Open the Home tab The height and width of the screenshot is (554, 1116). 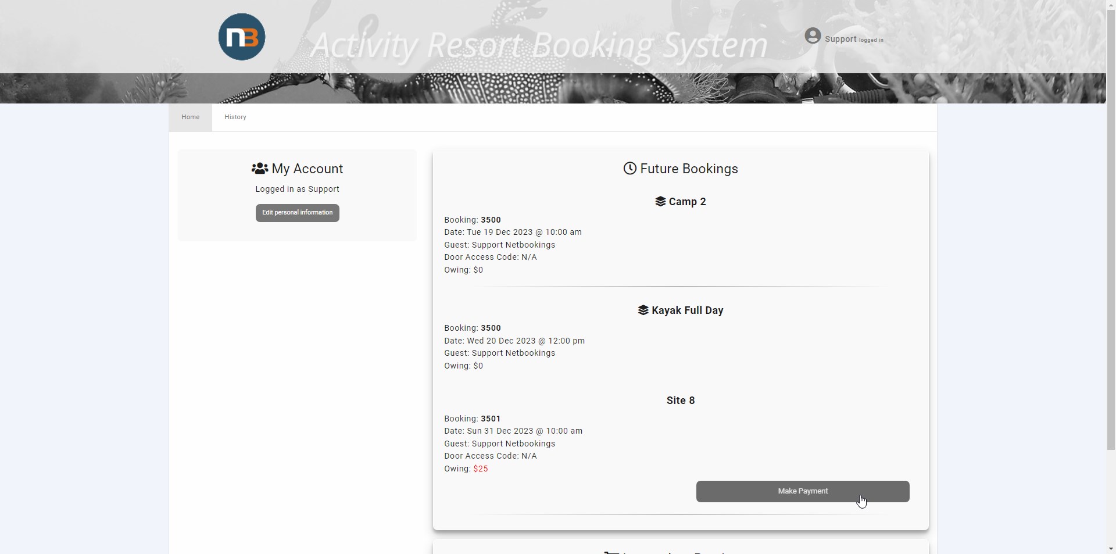pyautogui.click(x=190, y=117)
